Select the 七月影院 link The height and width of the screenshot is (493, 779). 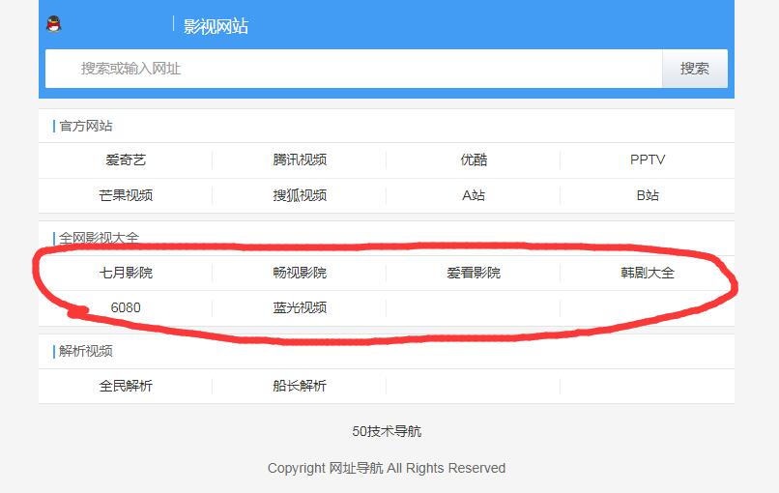pos(126,273)
